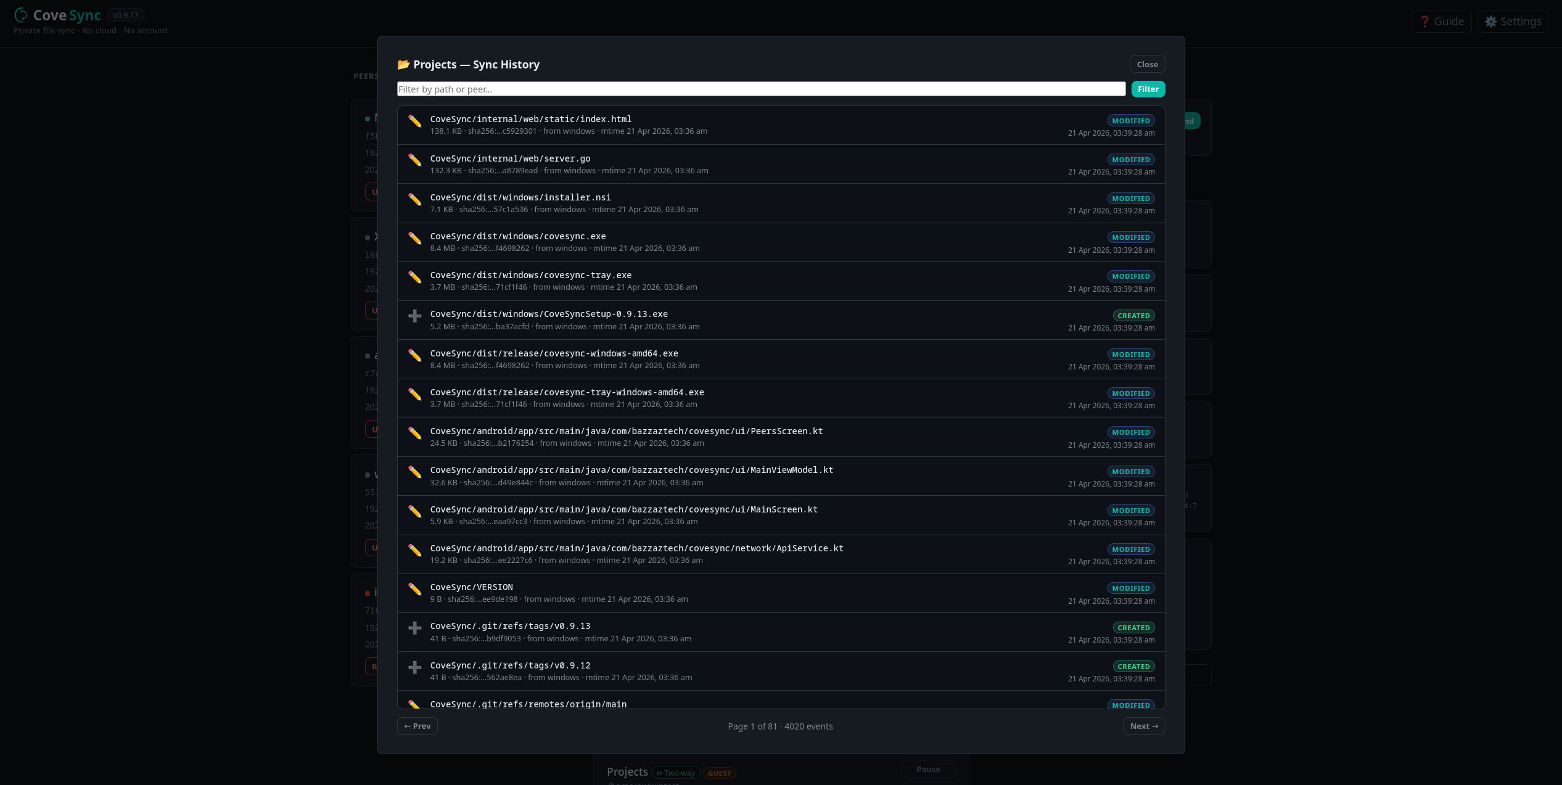Screen dimensions: 1562x785
Task: Select the PeersScreen.kt file path
Action: 627,431
